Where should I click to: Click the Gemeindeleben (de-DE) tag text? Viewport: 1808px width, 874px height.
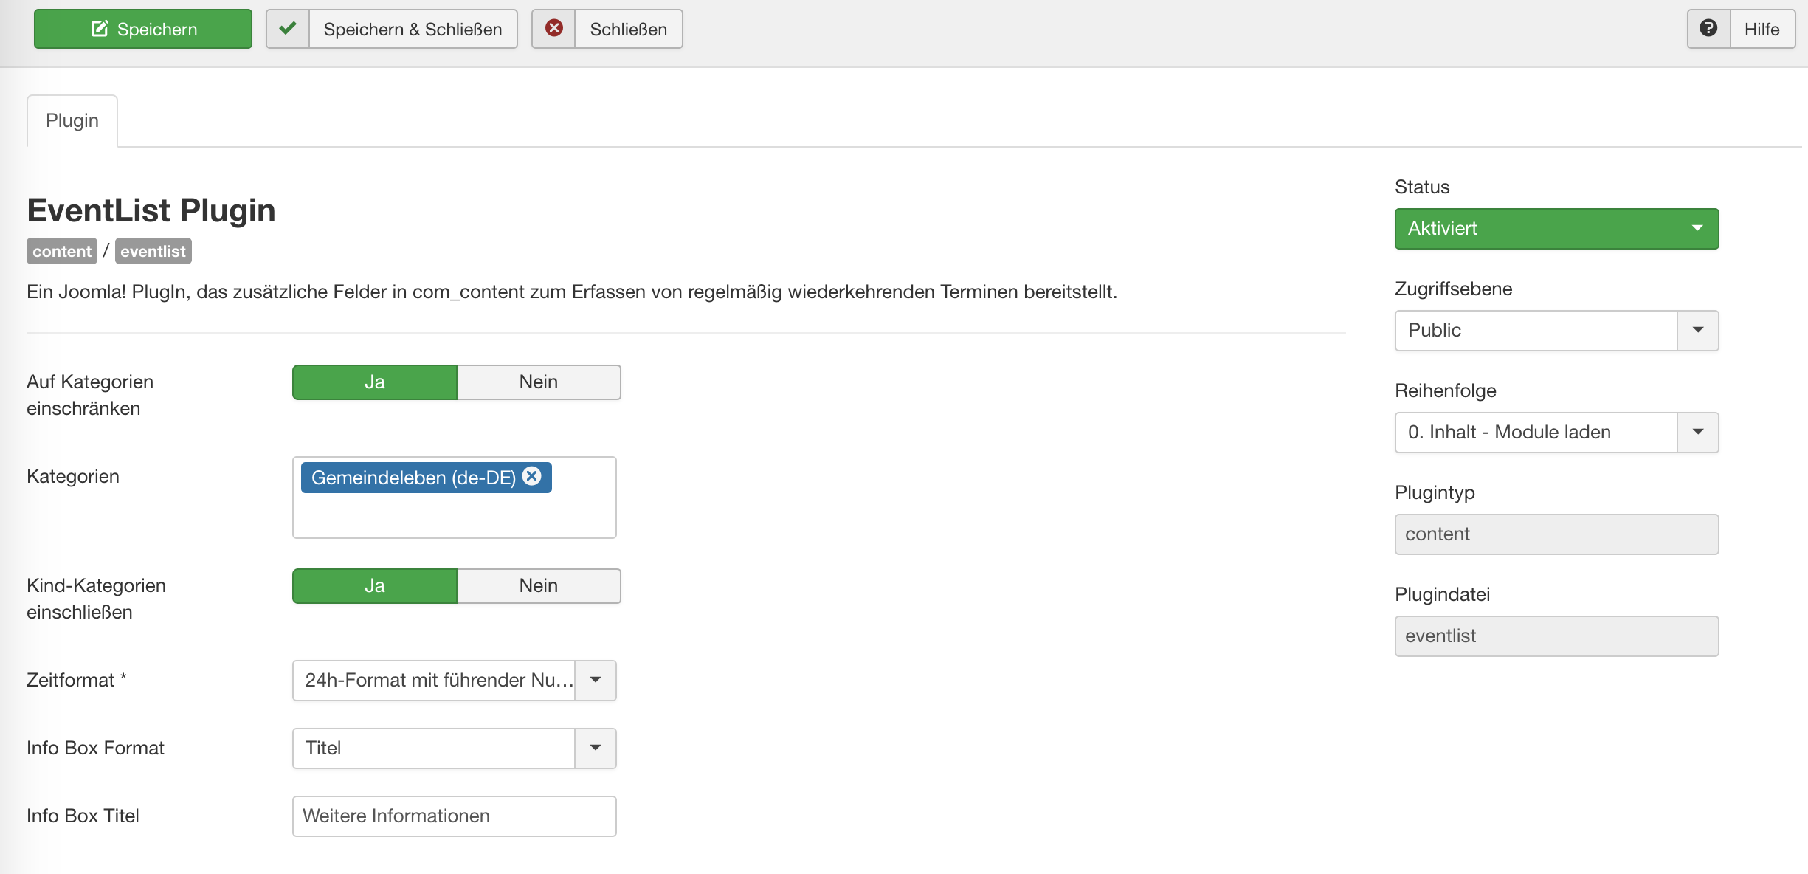tap(413, 478)
